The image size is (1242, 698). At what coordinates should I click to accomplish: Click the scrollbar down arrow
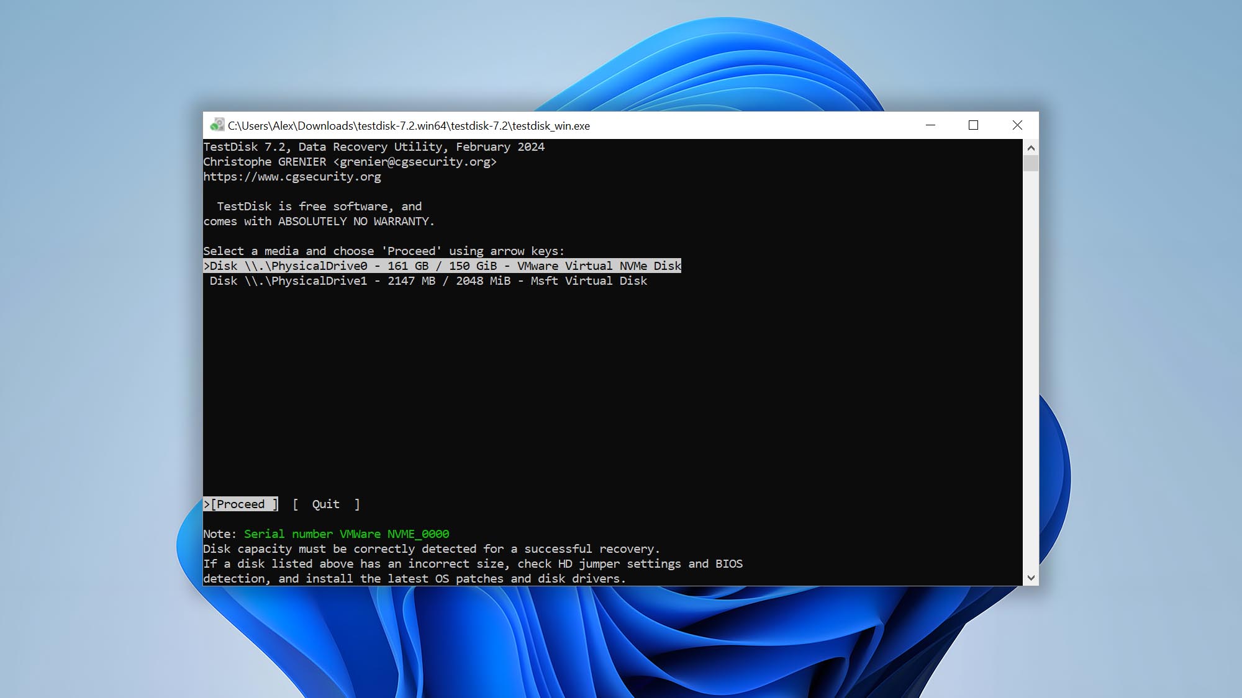coord(1030,577)
